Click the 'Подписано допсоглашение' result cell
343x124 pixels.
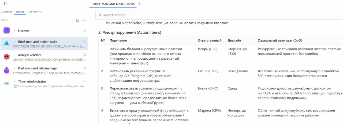click(300, 93)
